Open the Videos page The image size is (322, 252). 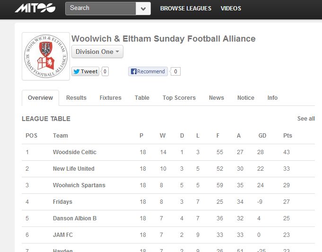point(231,9)
